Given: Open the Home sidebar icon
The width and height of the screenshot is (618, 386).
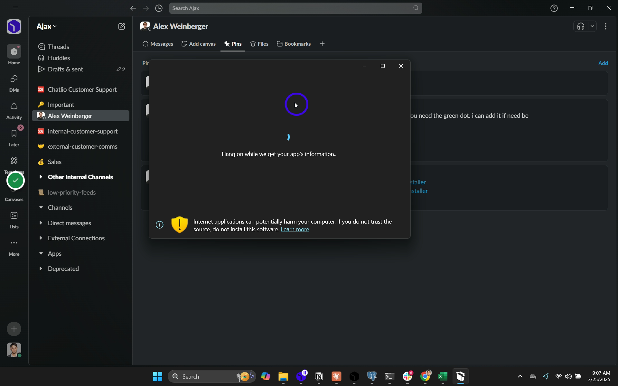Looking at the screenshot, I should point(14,52).
